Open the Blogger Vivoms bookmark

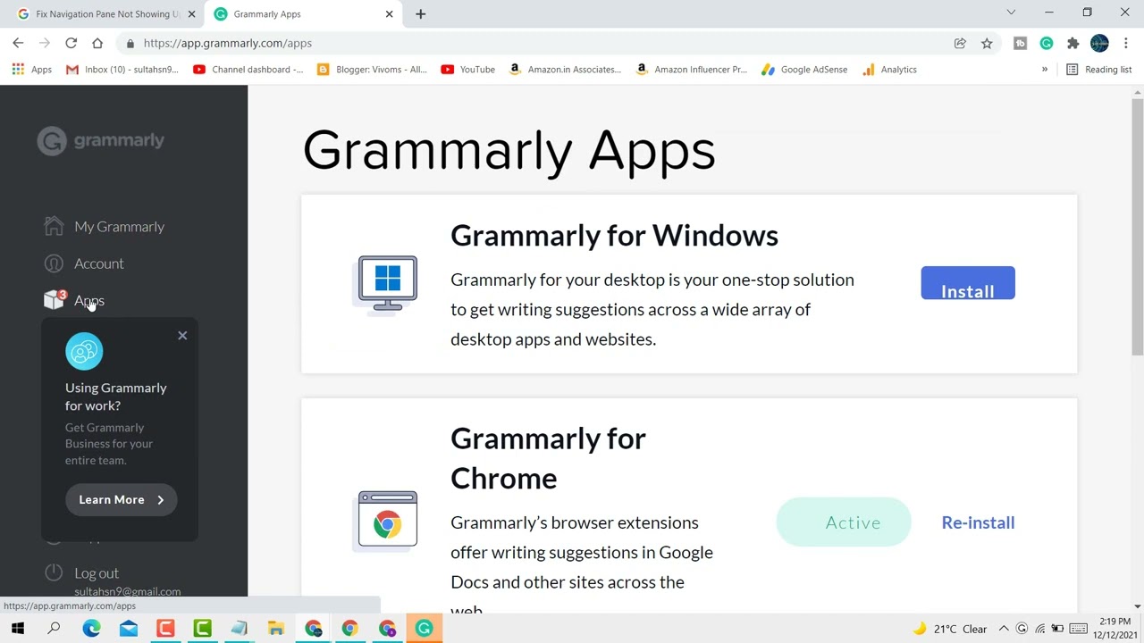[x=373, y=70]
